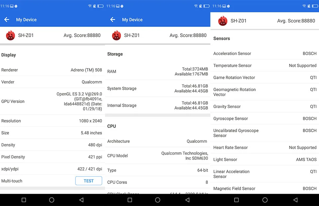
Task: Tap the Multi-touch TEST button
Action: pos(88,180)
